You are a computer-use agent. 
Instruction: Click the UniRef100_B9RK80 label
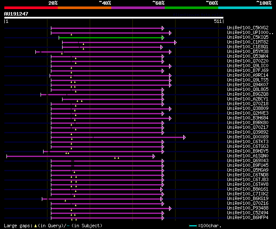(x=248, y=123)
